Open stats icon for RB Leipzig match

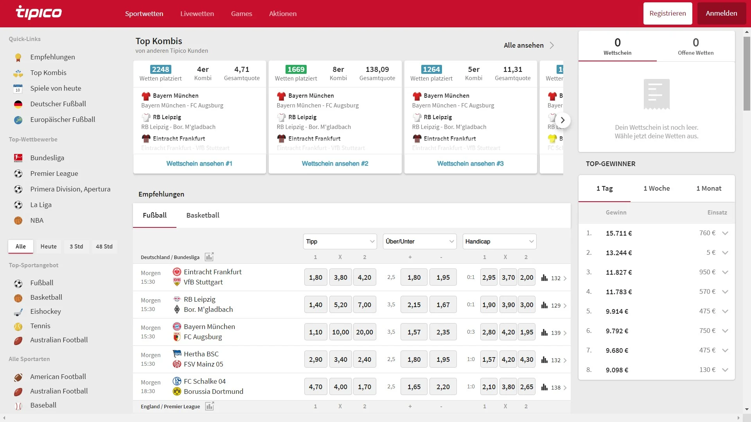click(x=544, y=305)
